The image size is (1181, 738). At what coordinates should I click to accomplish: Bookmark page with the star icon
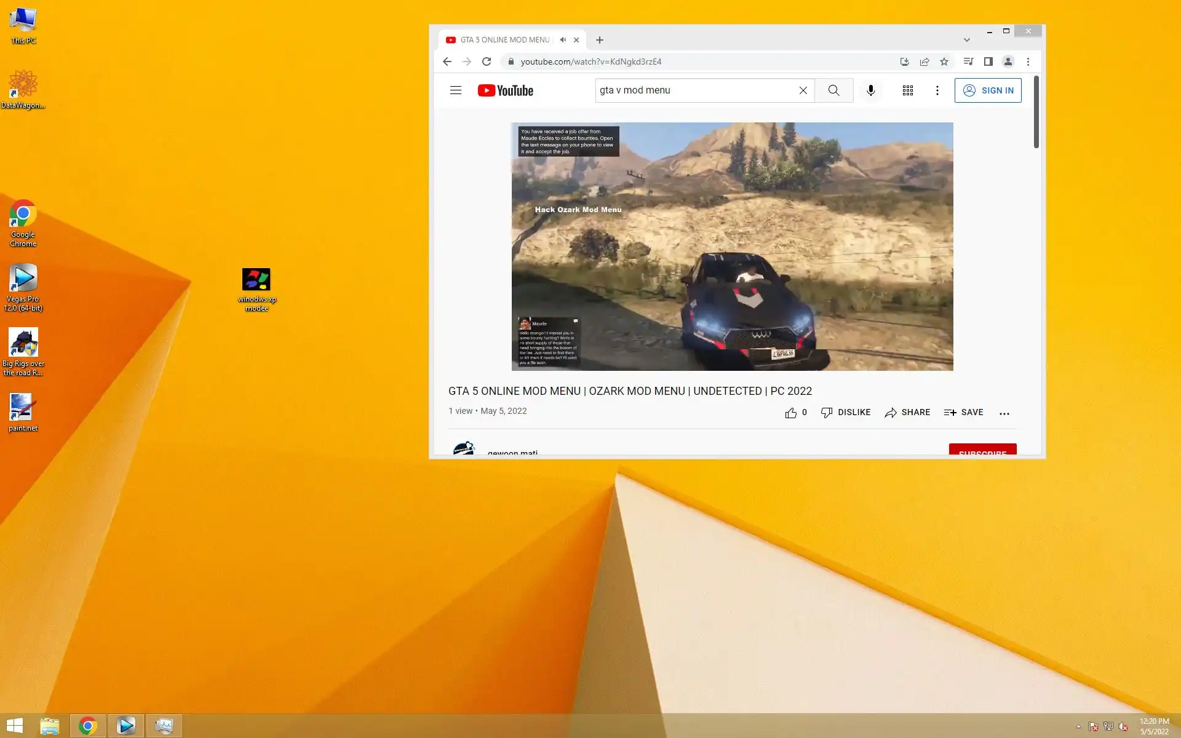tap(944, 61)
